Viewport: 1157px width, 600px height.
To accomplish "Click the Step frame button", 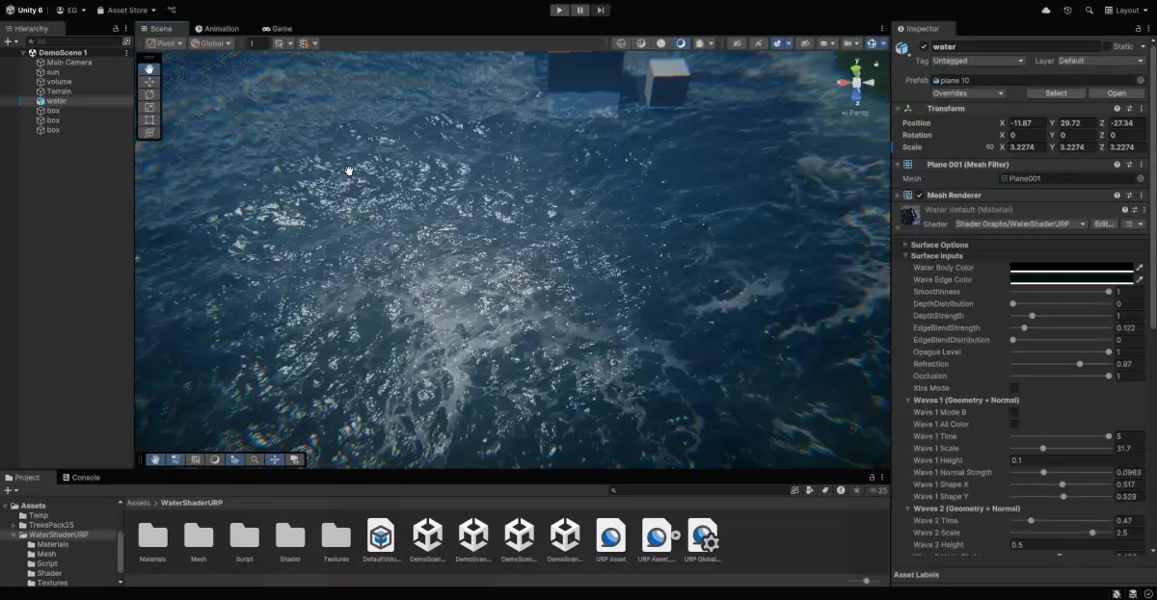I will tap(600, 10).
